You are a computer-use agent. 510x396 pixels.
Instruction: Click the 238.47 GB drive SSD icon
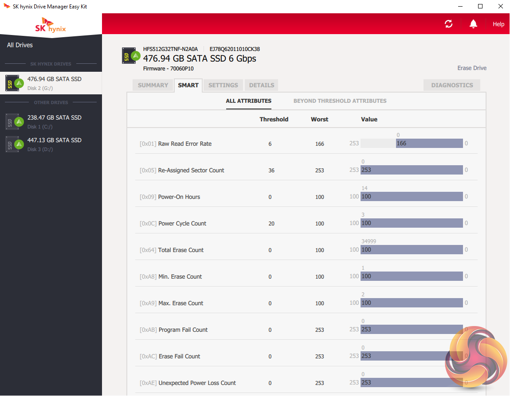(x=14, y=121)
